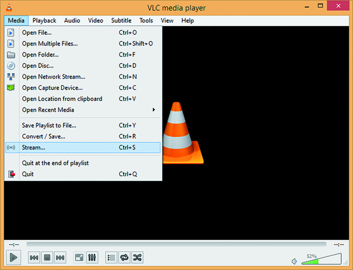Viewport: 353px width, 270px height.
Task: Choose Quit from the Media menu
Action: coord(83,174)
